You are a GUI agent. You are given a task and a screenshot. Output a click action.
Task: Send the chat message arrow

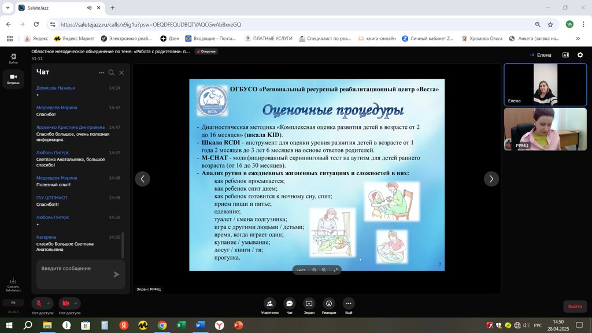(x=116, y=274)
